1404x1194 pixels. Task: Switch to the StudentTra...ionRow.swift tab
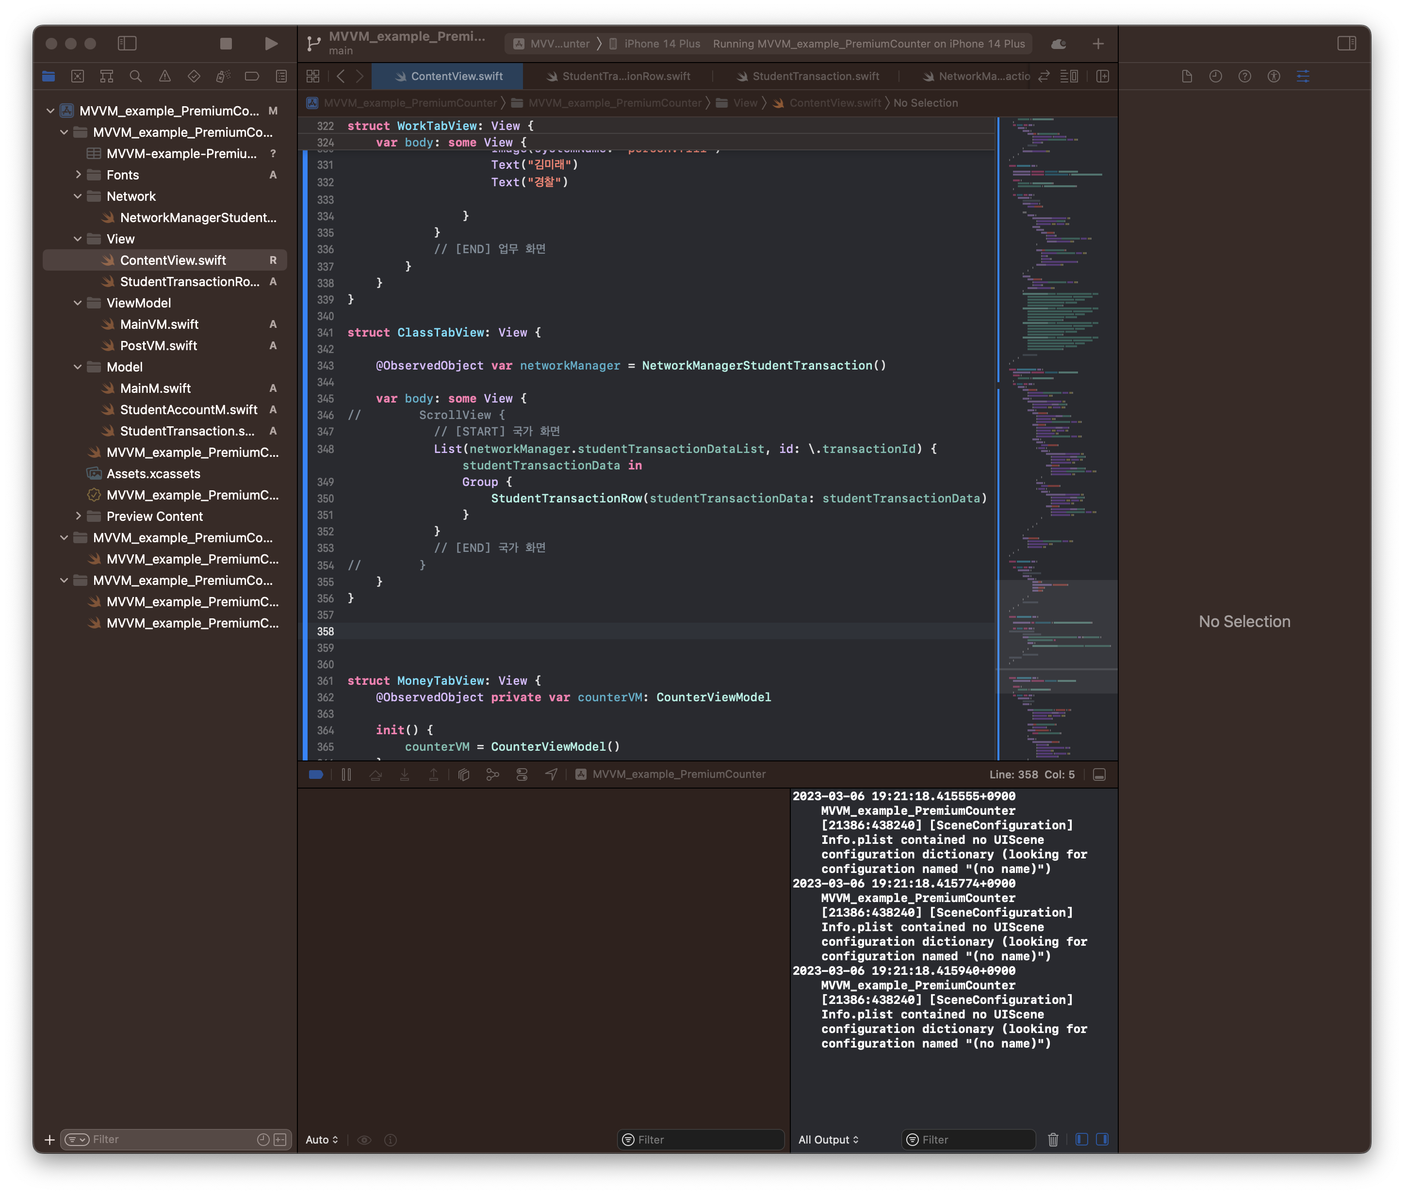(625, 77)
